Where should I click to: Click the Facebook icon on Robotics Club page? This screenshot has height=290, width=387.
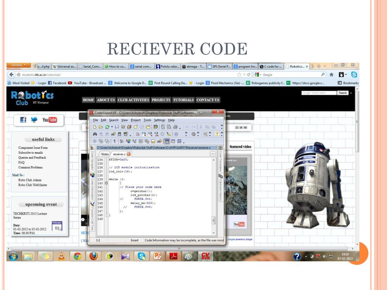23,120
